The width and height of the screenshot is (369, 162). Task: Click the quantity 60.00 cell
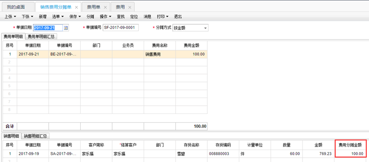pyautogui.click(x=287, y=154)
